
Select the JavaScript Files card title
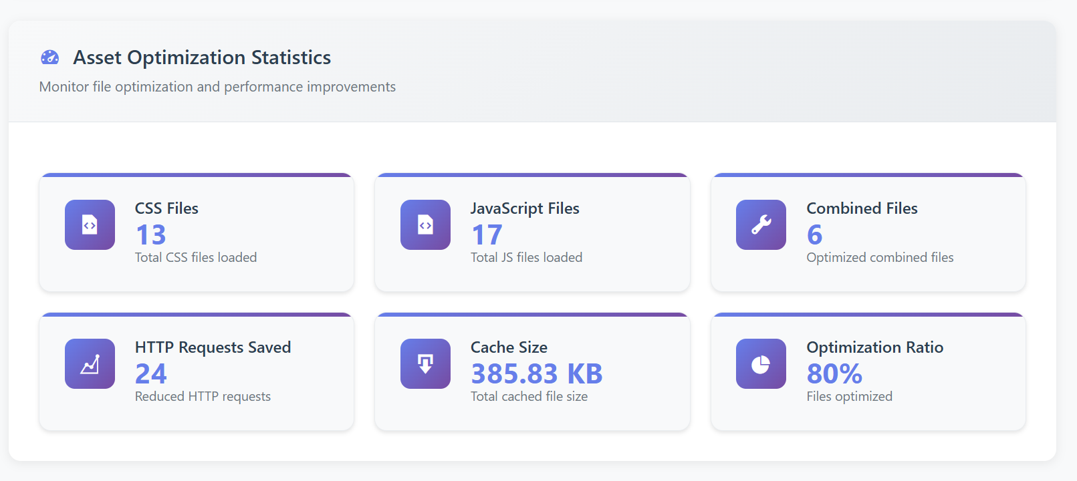coord(525,208)
